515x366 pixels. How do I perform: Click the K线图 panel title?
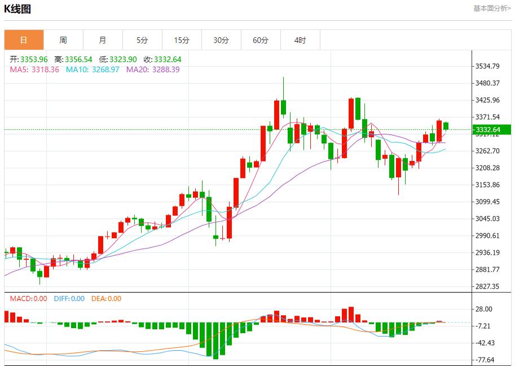[18, 9]
